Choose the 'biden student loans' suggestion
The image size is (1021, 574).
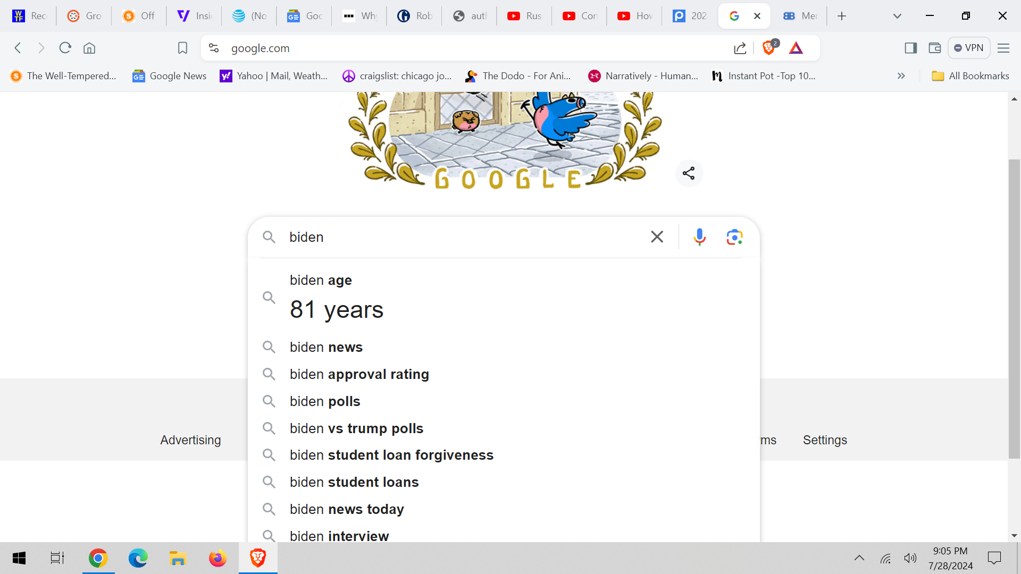504,482
